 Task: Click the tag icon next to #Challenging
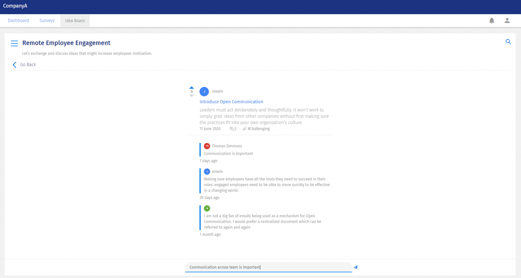coord(244,129)
